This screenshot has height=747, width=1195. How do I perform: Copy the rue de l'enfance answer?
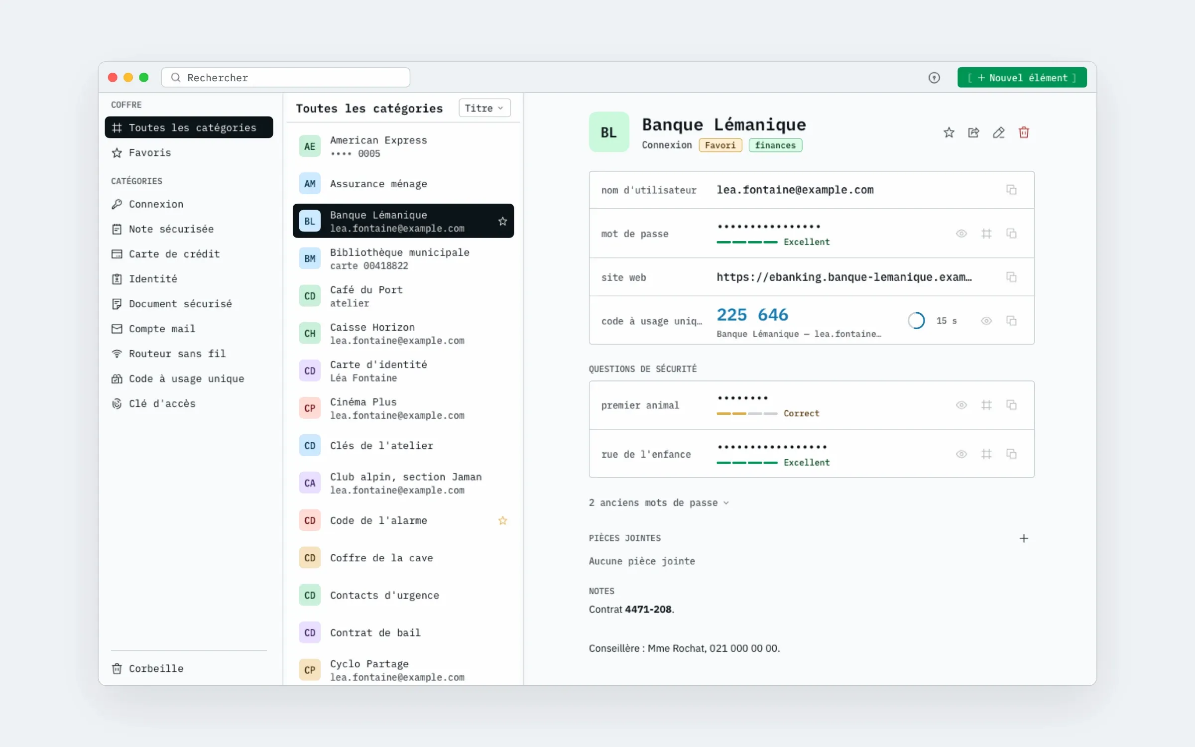1011,454
